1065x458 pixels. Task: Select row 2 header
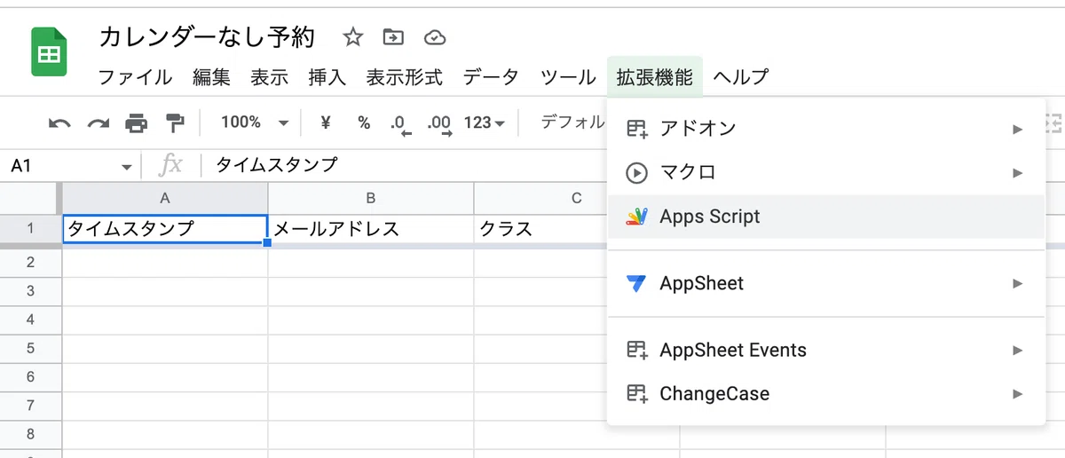[30, 263]
